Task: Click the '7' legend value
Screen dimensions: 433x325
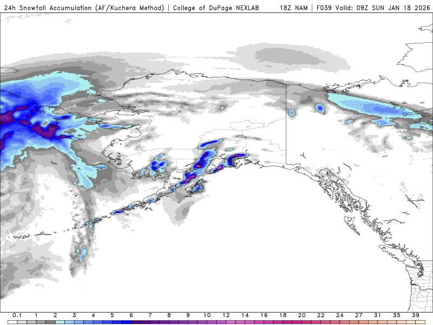Action: pos(150,315)
